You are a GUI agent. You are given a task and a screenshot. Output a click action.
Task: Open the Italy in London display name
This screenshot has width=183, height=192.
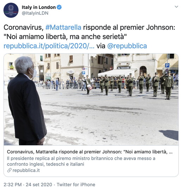click(x=39, y=7)
